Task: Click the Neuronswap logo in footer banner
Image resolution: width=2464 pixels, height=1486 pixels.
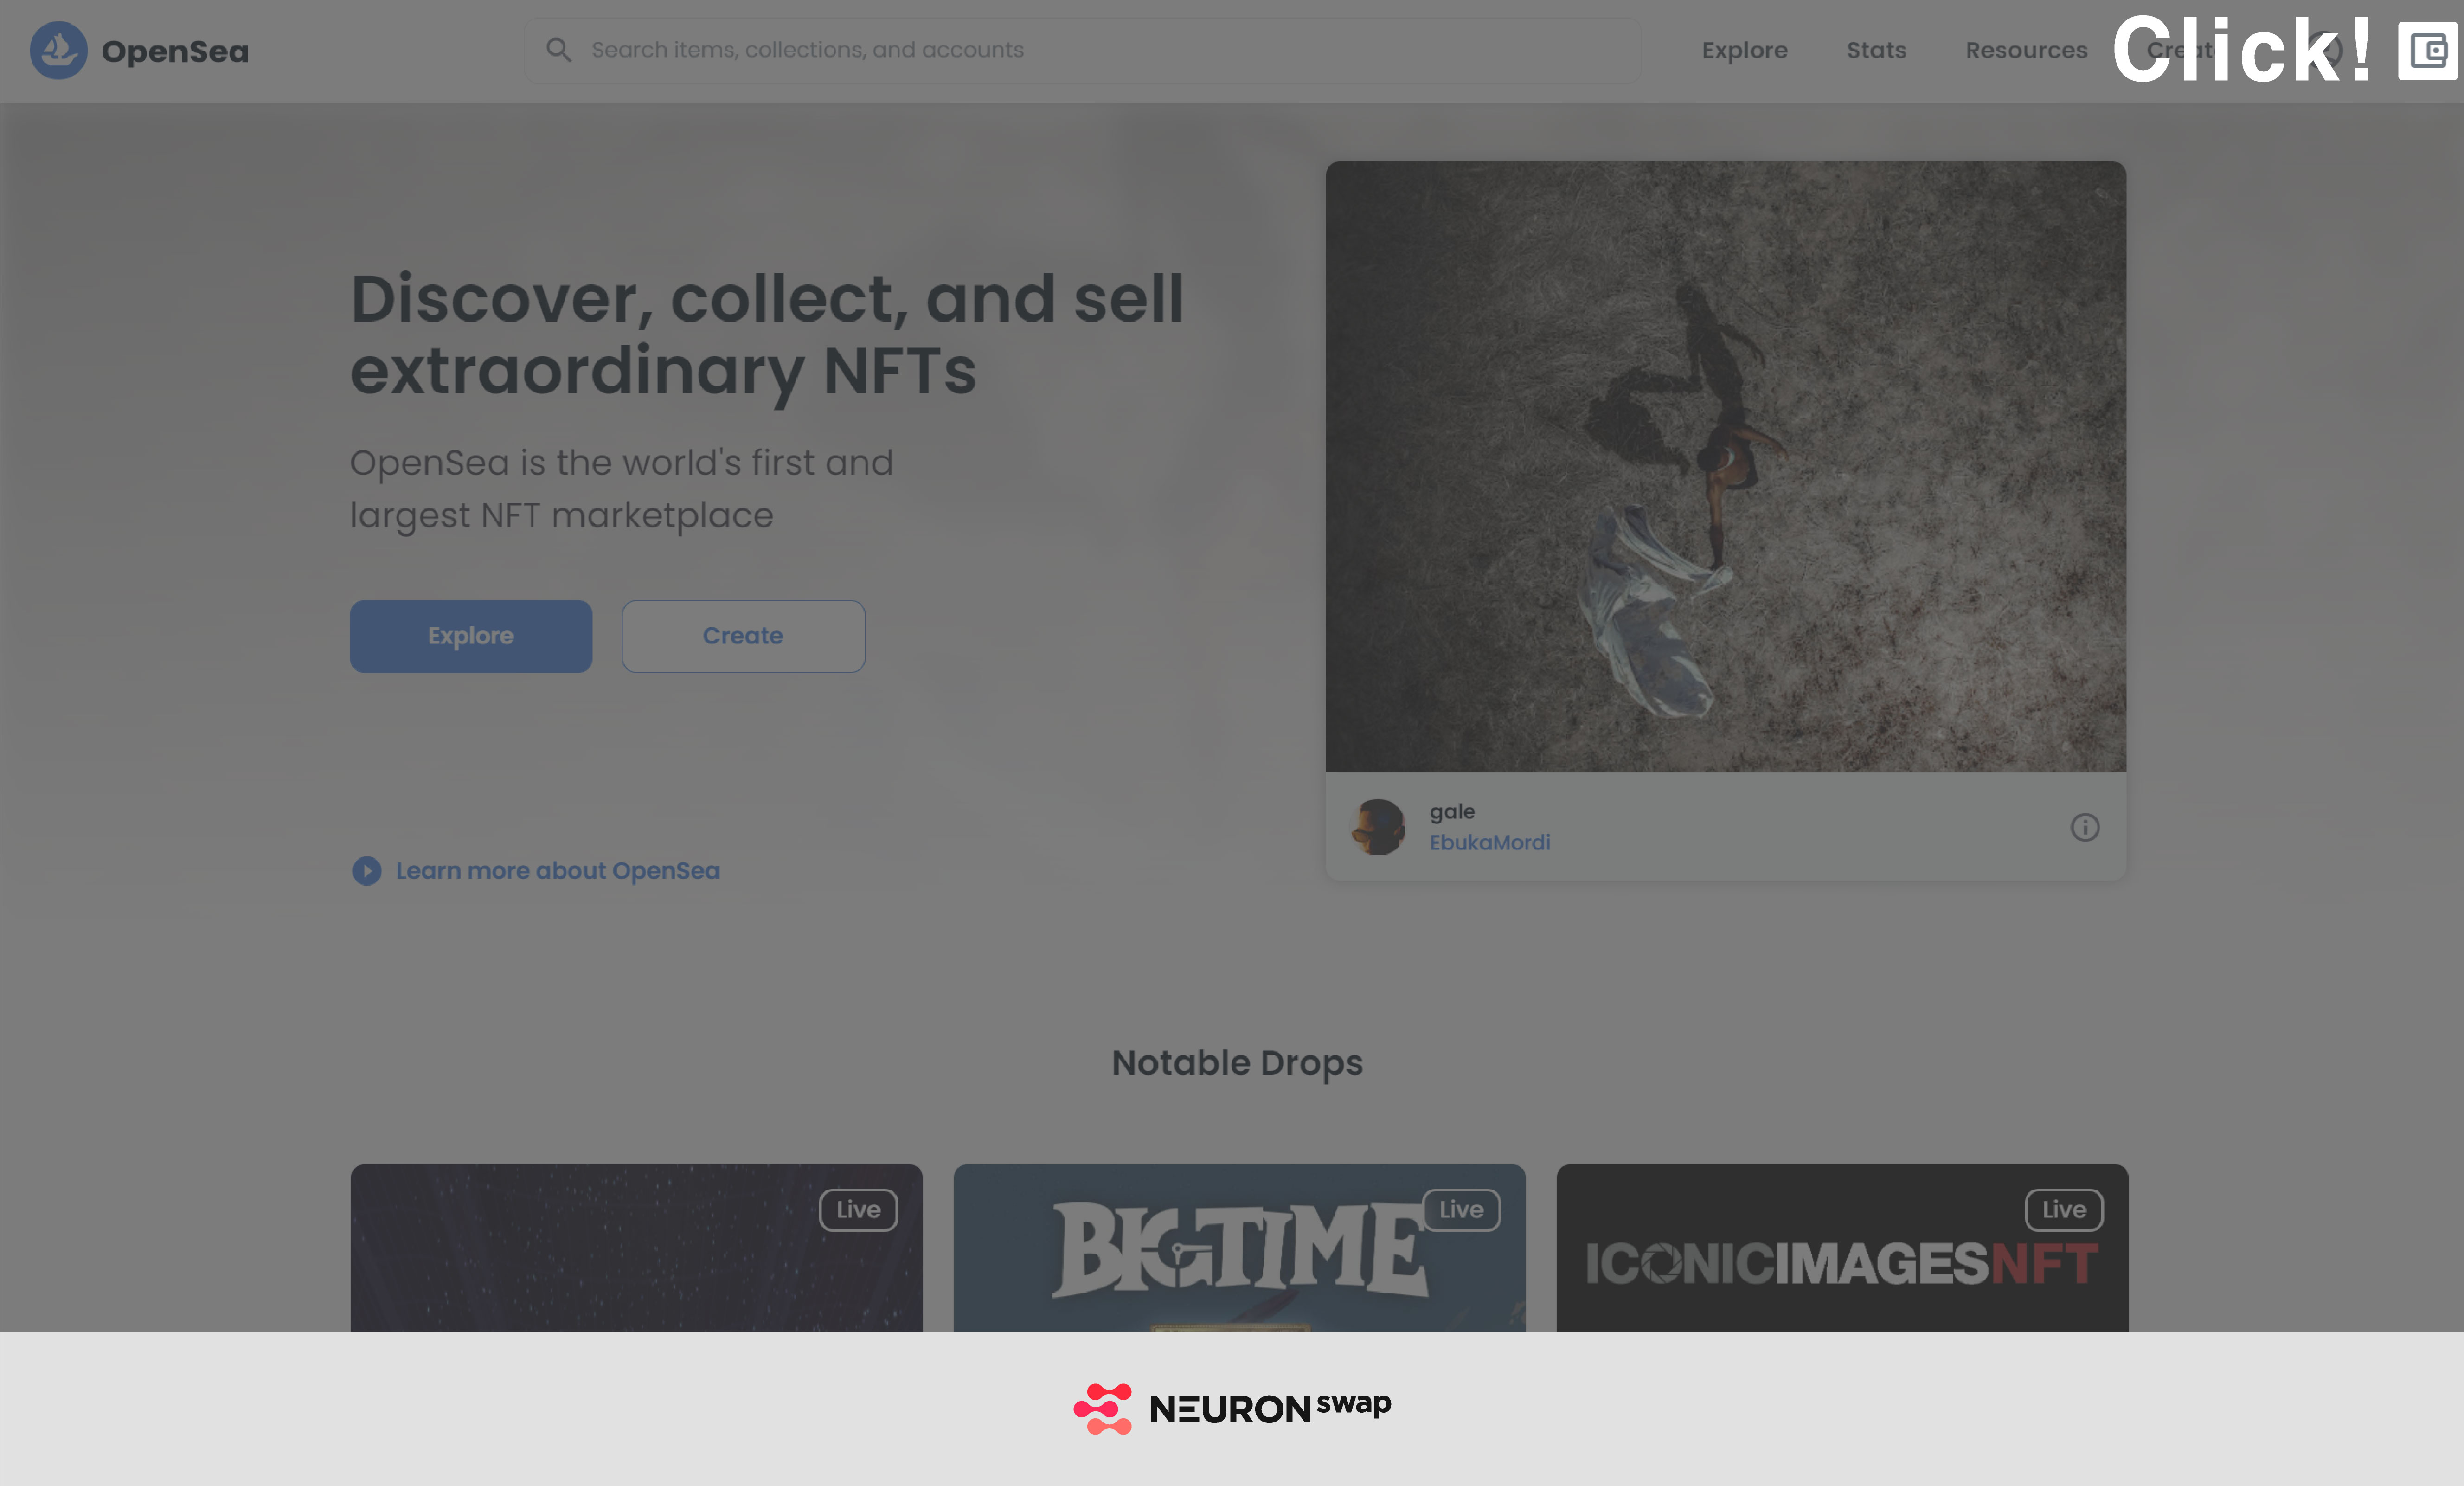Action: click(1232, 1408)
